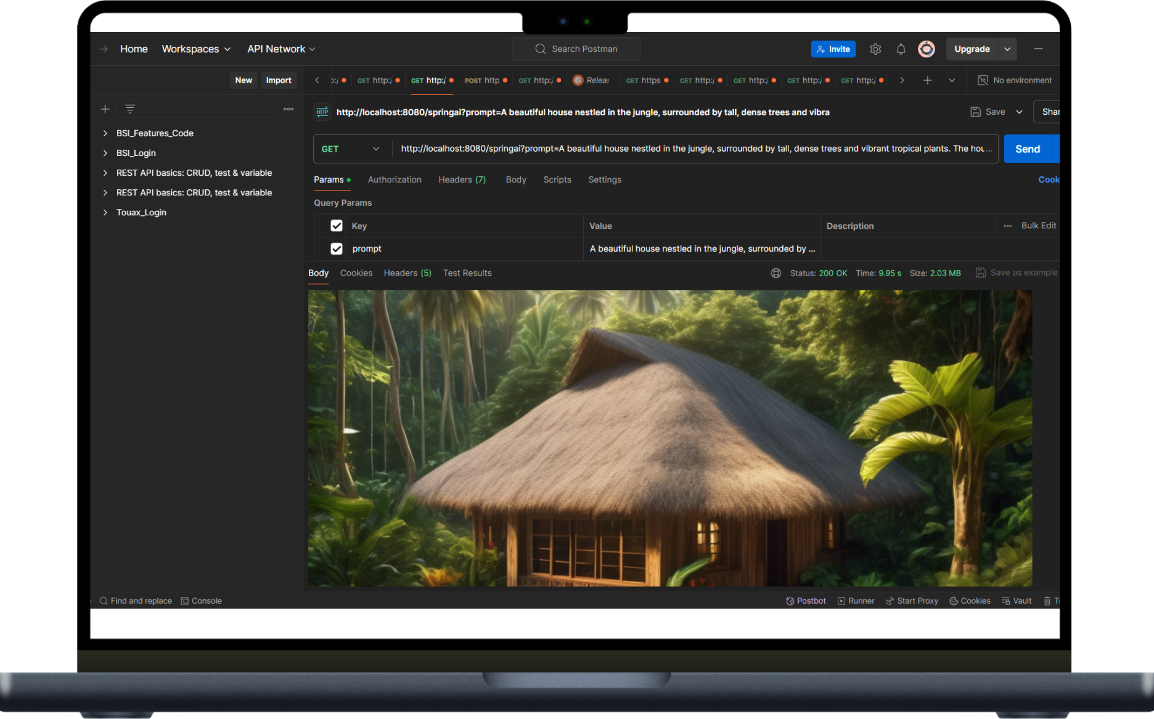This screenshot has width=1154, height=719.
Task: Click the Search Postman field
Action: pos(576,49)
